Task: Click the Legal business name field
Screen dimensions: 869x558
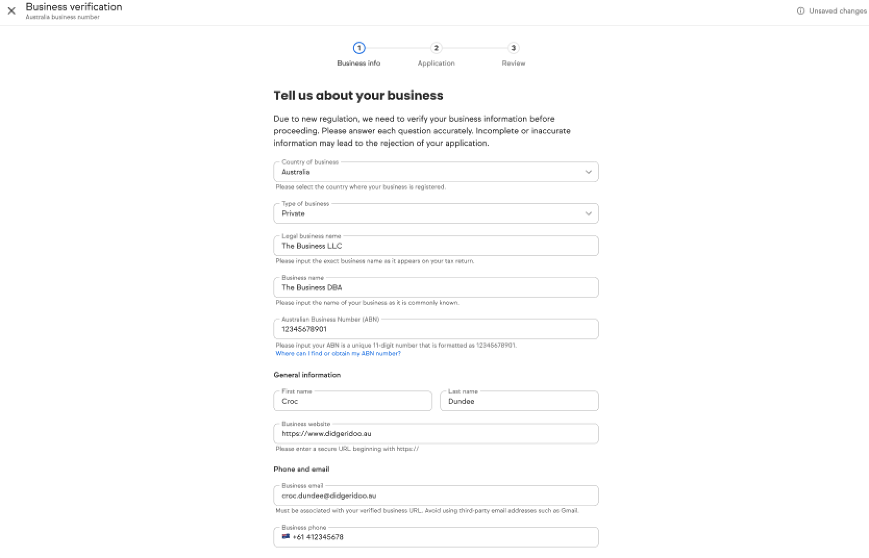Action: (436, 246)
